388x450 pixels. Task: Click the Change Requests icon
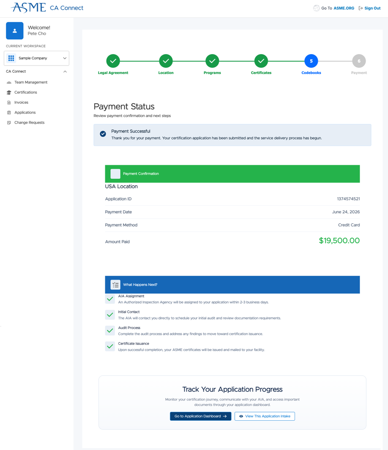[x=9, y=122]
